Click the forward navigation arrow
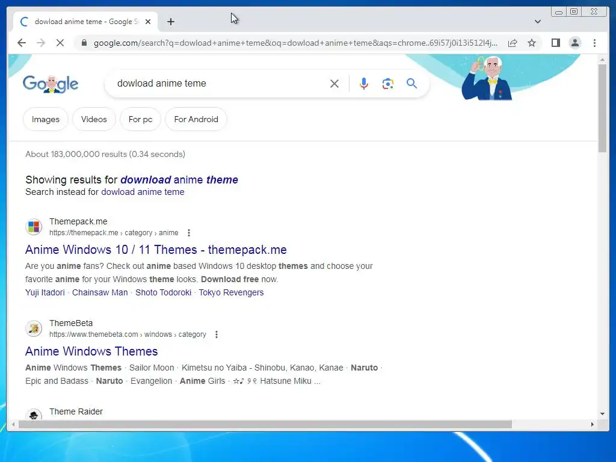This screenshot has height=462, width=616. pyautogui.click(x=41, y=43)
